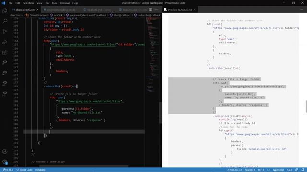
Task: Open the googleapis URL link on line 165
Action: click(83, 44)
